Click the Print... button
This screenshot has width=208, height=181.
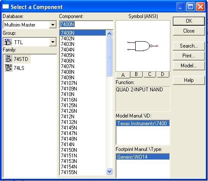(189, 56)
